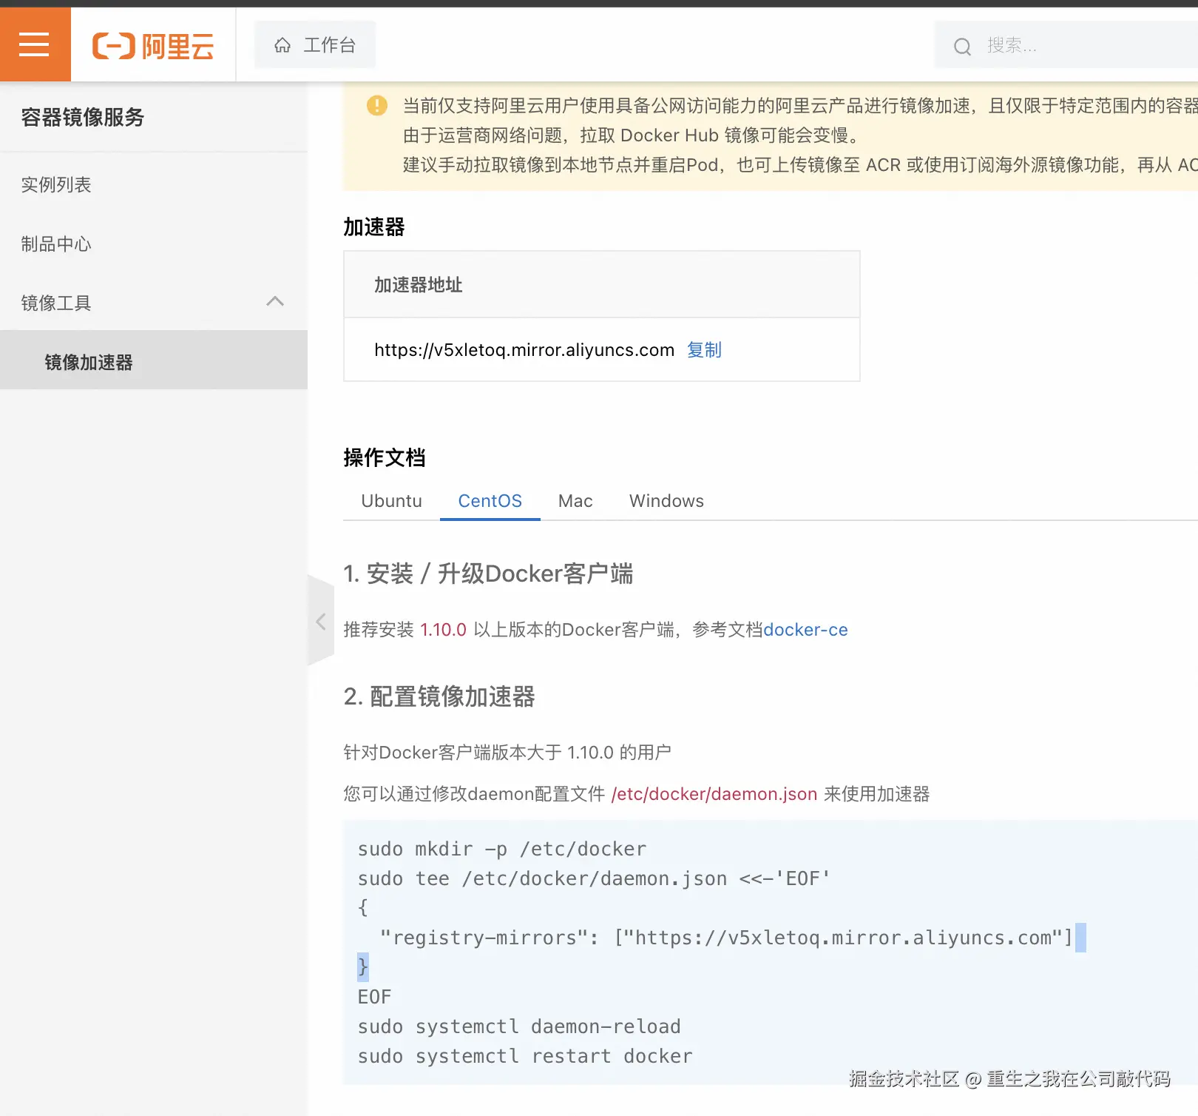Screen dimensions: 1198x1116
Task: Click 'sudo systemctl daemon-reload' line
Action: 519,1026
